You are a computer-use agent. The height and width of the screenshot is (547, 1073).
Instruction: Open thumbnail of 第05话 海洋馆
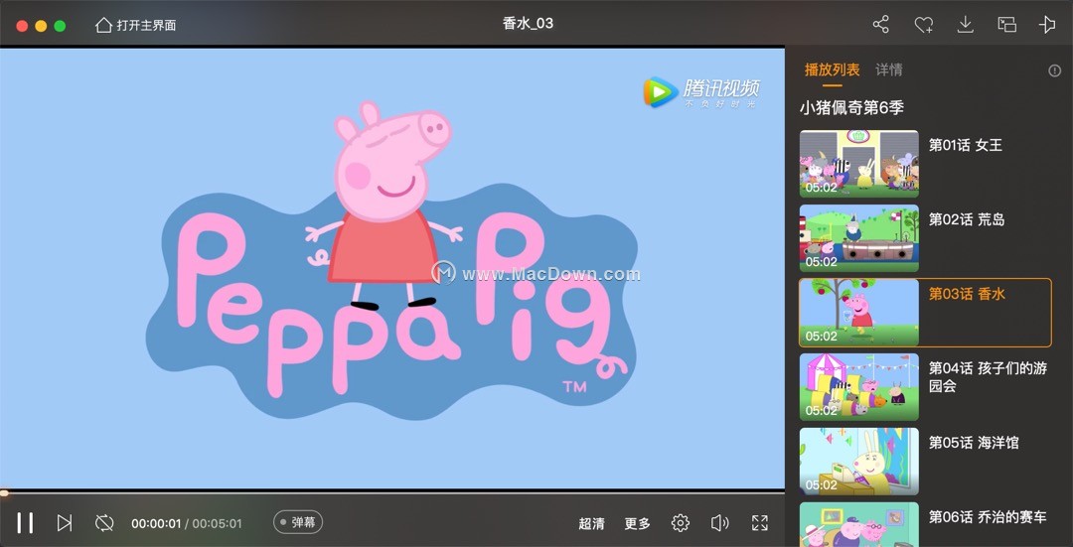(858, 462)
